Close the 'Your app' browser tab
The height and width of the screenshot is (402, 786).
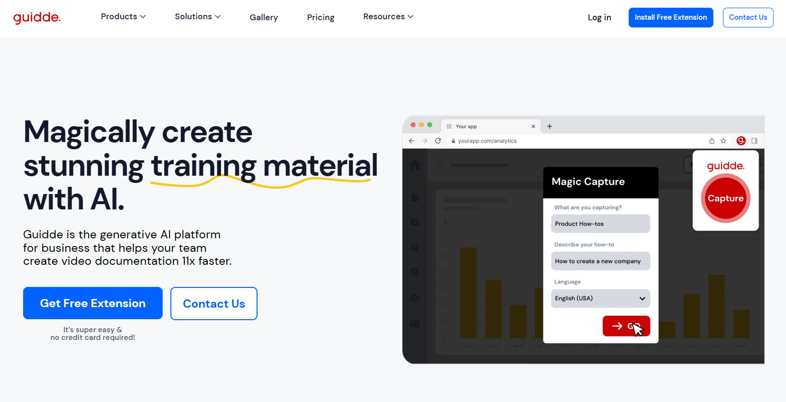pyautogui.click(x=533, y=126)
